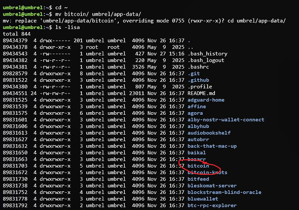
Task: Click the affine directory name
Action: tap(196, 107)
